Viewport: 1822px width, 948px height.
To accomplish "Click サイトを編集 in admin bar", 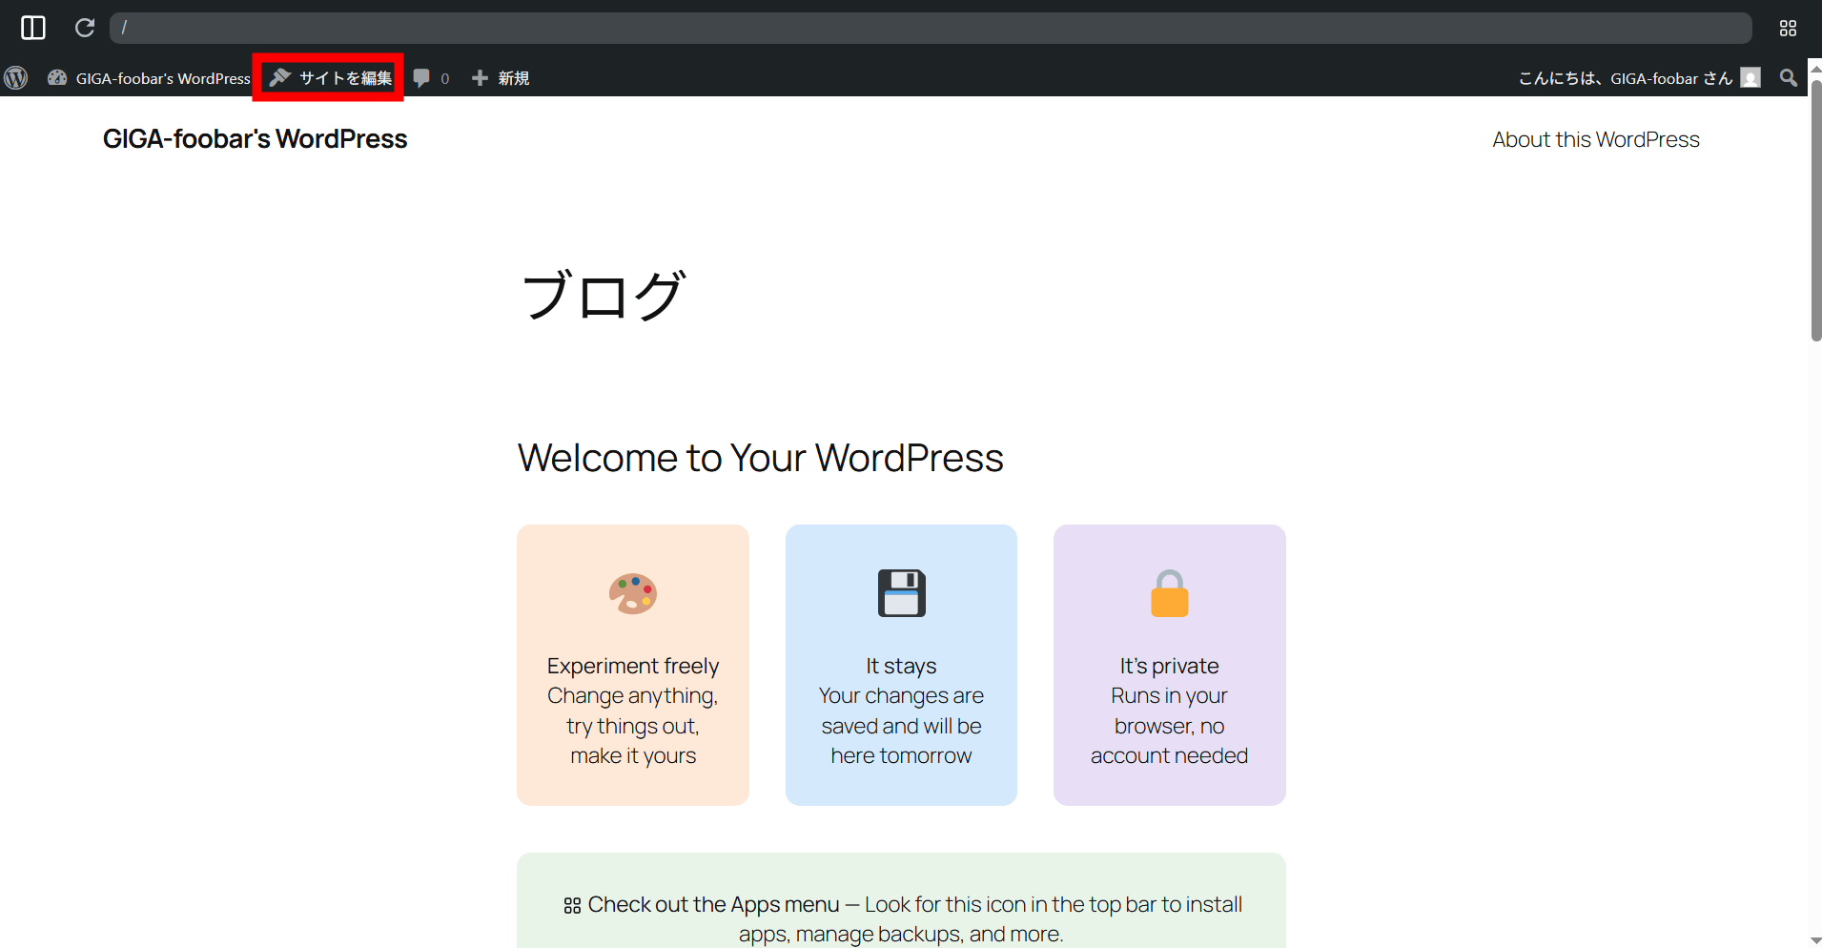I will (x=331, y=78).
